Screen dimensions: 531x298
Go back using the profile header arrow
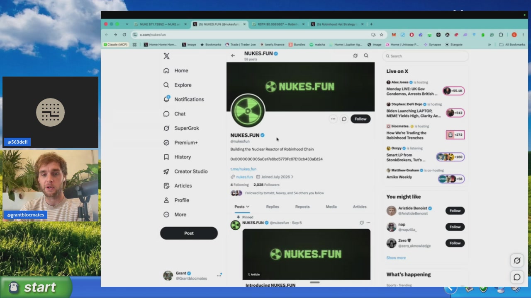233,55
